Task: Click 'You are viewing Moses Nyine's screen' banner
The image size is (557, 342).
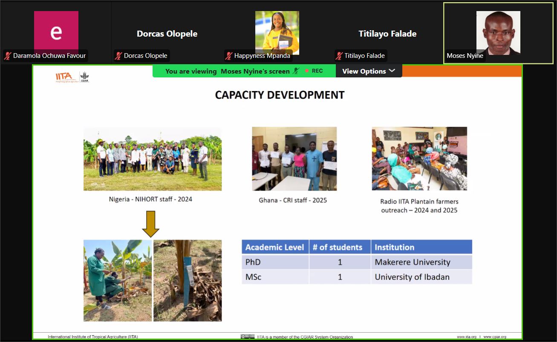Action: coord(227,71)
